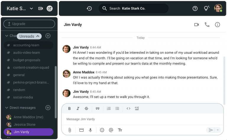
Task: Open send options dropdown arrow
Action: click(218, 130)
